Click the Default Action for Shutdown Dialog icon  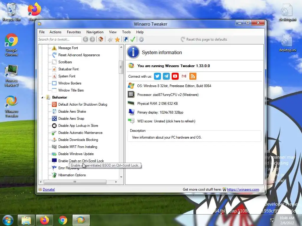[54, 104]
